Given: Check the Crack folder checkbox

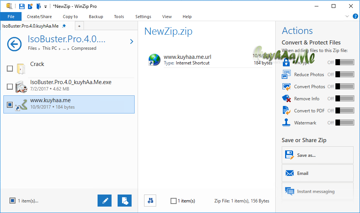Looking at the screenshot, I should click(x=10, y=68).
